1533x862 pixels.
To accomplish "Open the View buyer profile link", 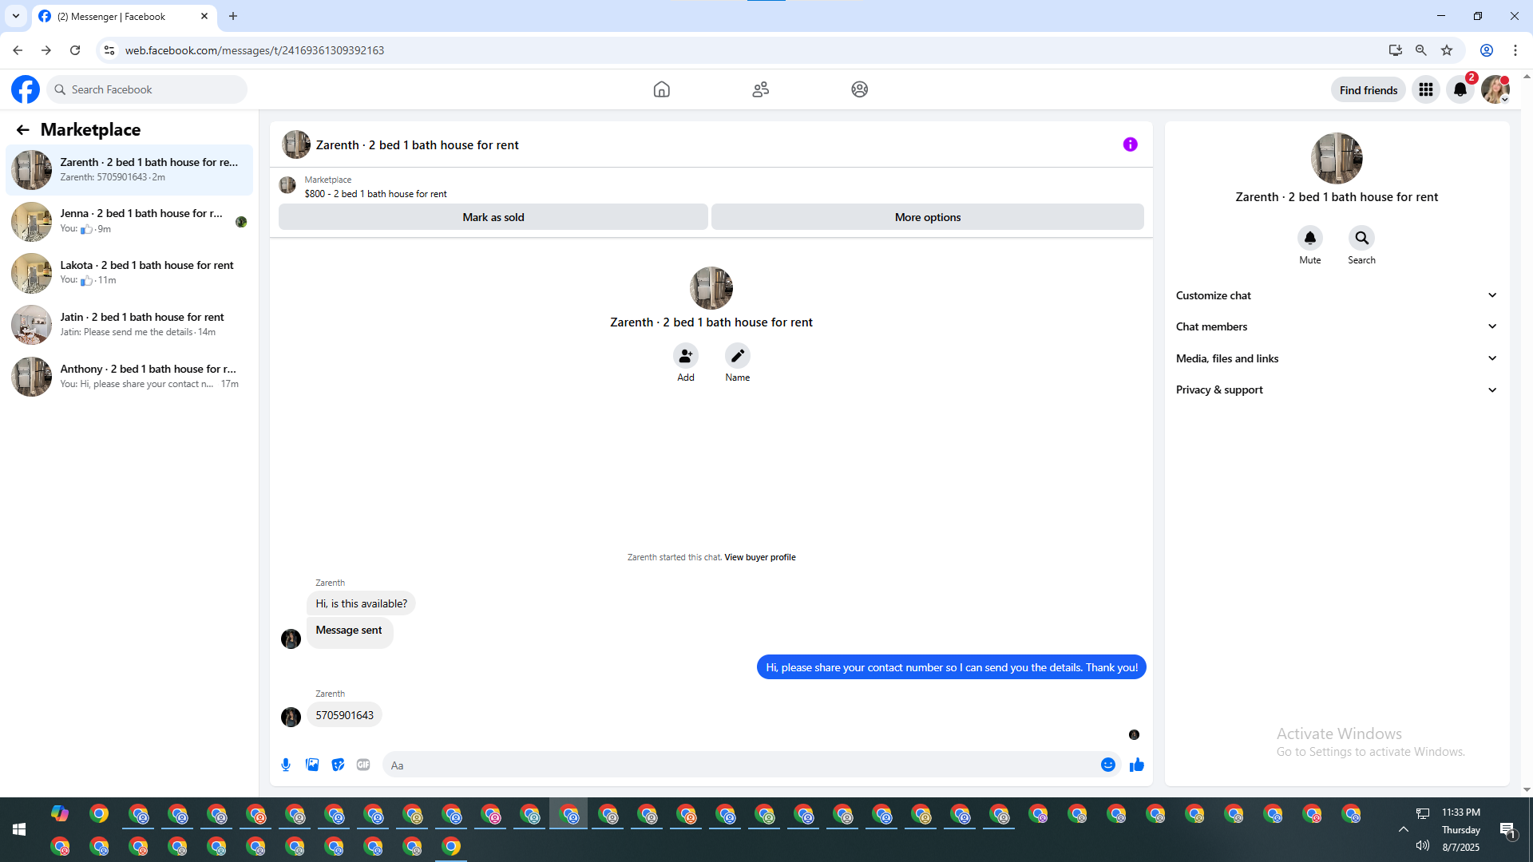I will coord(759,557).
